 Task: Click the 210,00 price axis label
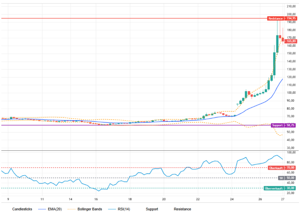[291, 6]
